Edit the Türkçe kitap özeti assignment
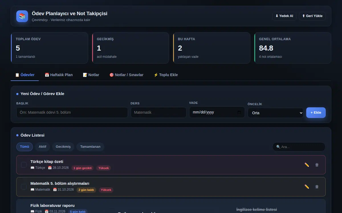Image resolution: width=342 pixels, height=213 pixels. coord(307,165)
